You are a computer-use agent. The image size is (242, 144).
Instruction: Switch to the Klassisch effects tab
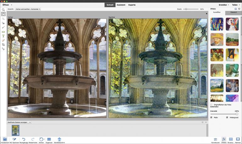coord(234,12)
